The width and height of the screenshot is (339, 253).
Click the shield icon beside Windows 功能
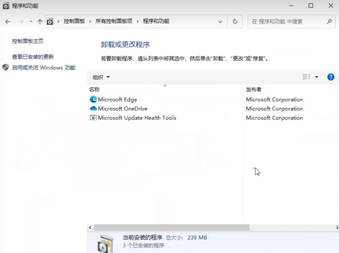6,67
